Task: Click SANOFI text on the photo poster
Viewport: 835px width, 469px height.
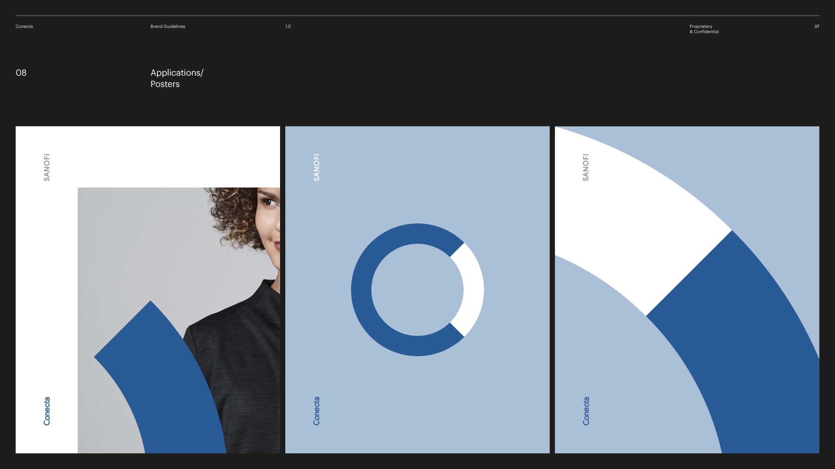Action: point(47,167)
